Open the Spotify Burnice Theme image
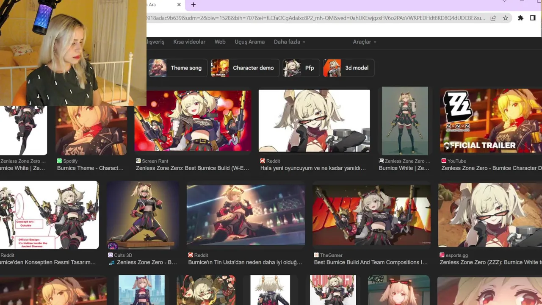This screenshot has width=542, height=305. click(x=91, y=130)
